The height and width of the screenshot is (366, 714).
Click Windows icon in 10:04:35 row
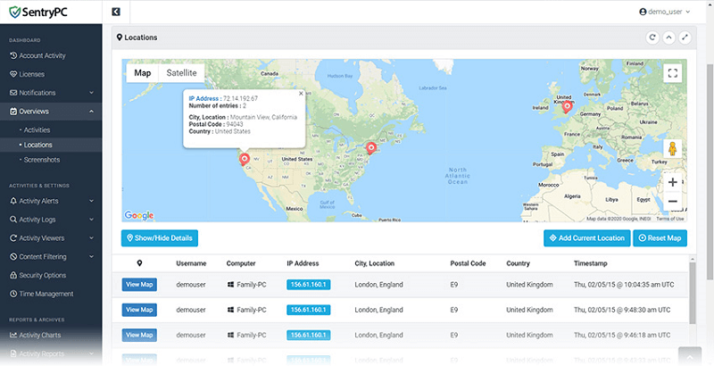230,285
